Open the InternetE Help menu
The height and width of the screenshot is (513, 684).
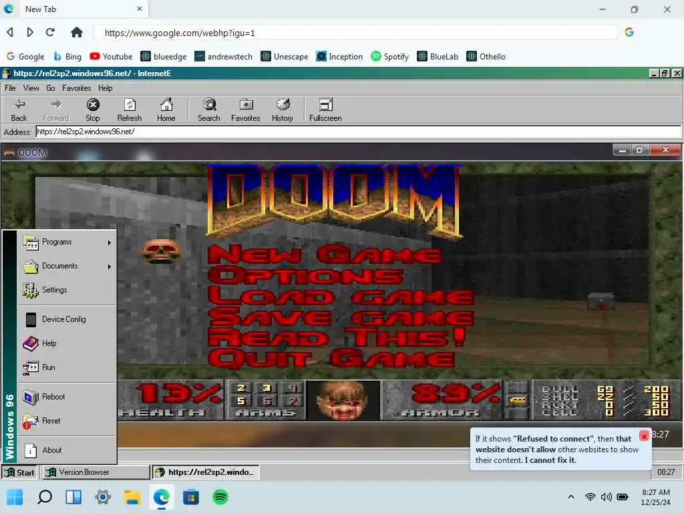point(105,88)
